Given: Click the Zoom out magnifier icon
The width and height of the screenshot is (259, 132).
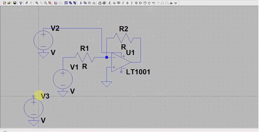Looking at the screenshot, I should [x=45, y=3].
